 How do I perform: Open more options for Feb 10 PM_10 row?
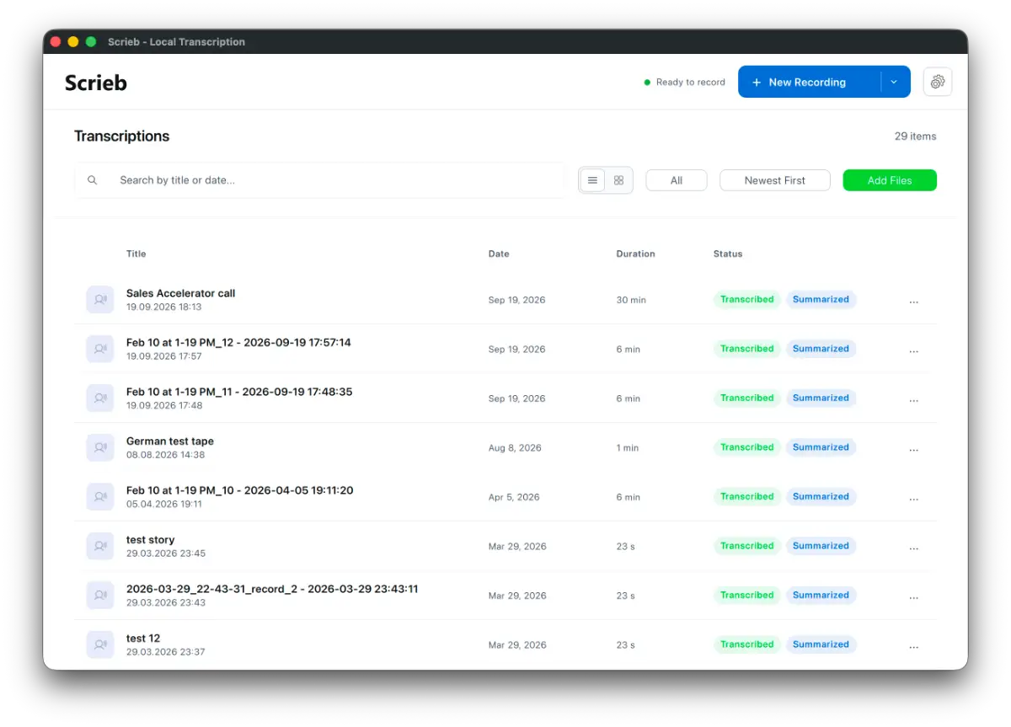[x=914, y=499]
